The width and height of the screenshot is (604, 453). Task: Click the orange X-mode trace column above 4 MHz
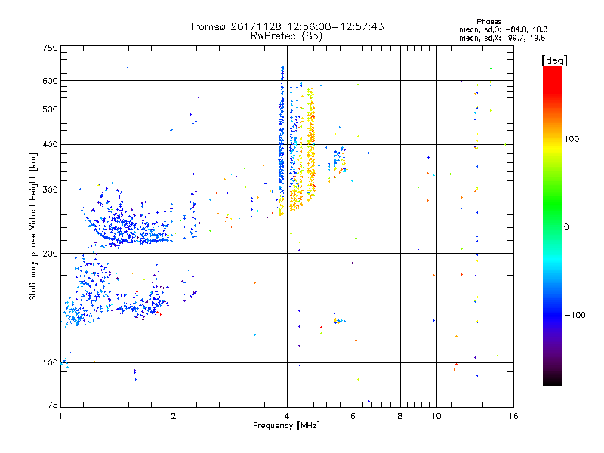(x=311, y=144)
